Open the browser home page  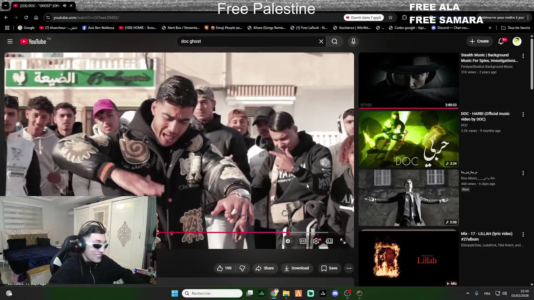(x=36, y=17)
